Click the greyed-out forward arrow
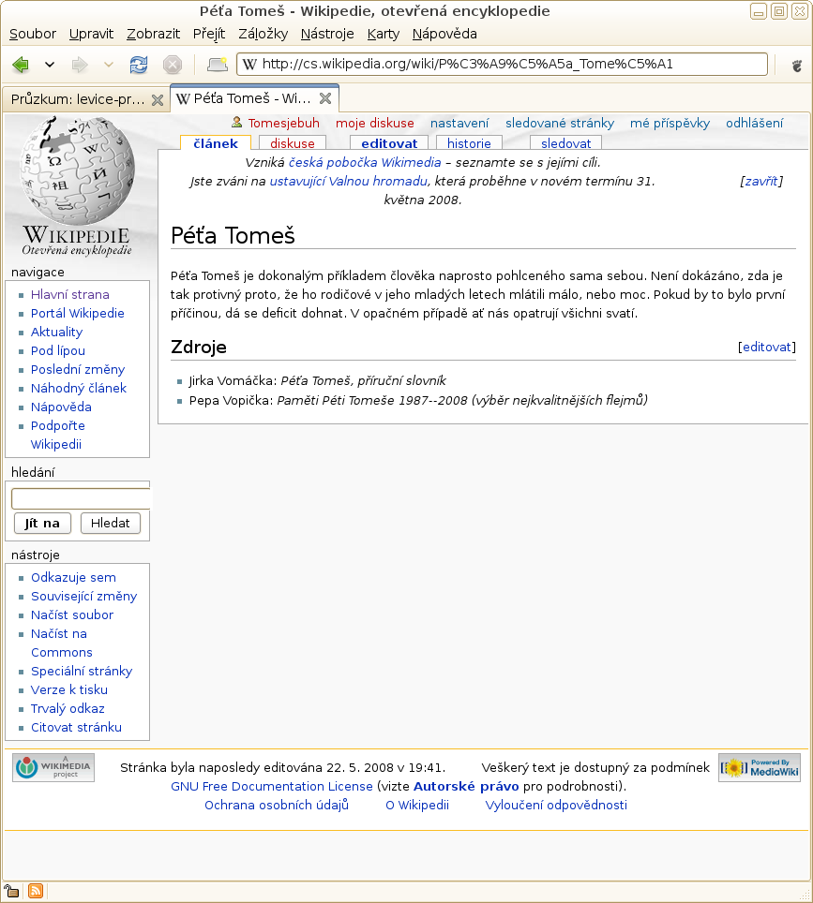813x903 pixels. 80,65
